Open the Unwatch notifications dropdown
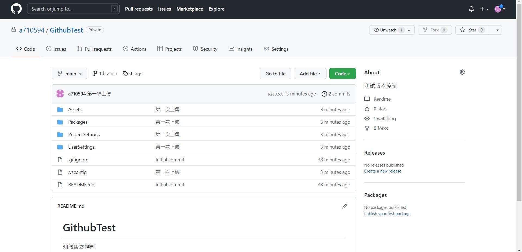Viewport: 522px width, 252px height. [392, 30]
